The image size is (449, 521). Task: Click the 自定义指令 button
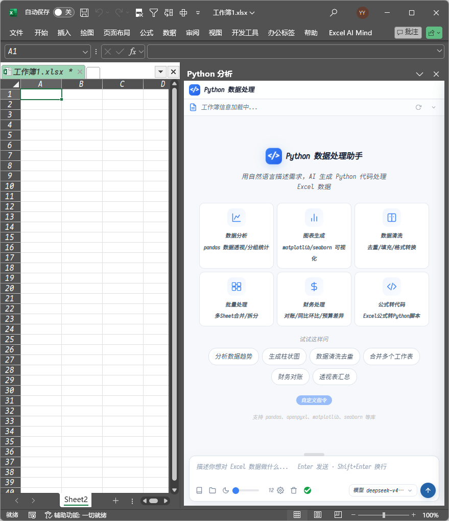[314, 400]
